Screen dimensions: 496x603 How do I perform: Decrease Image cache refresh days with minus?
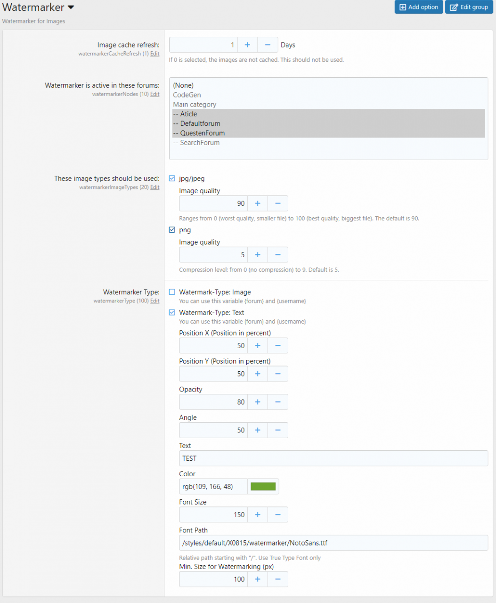(268, 45)
